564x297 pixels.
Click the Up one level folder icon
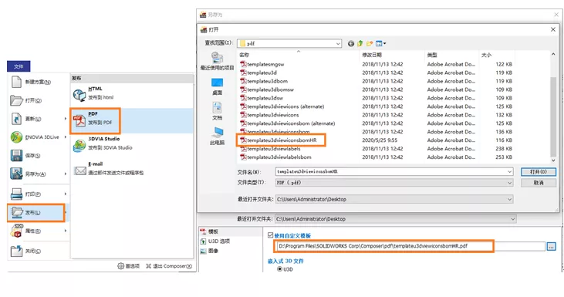coord(360,43)
